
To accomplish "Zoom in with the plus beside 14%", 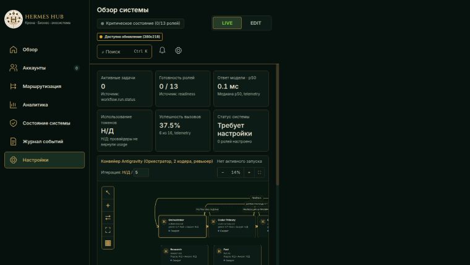I will point(249,172).
